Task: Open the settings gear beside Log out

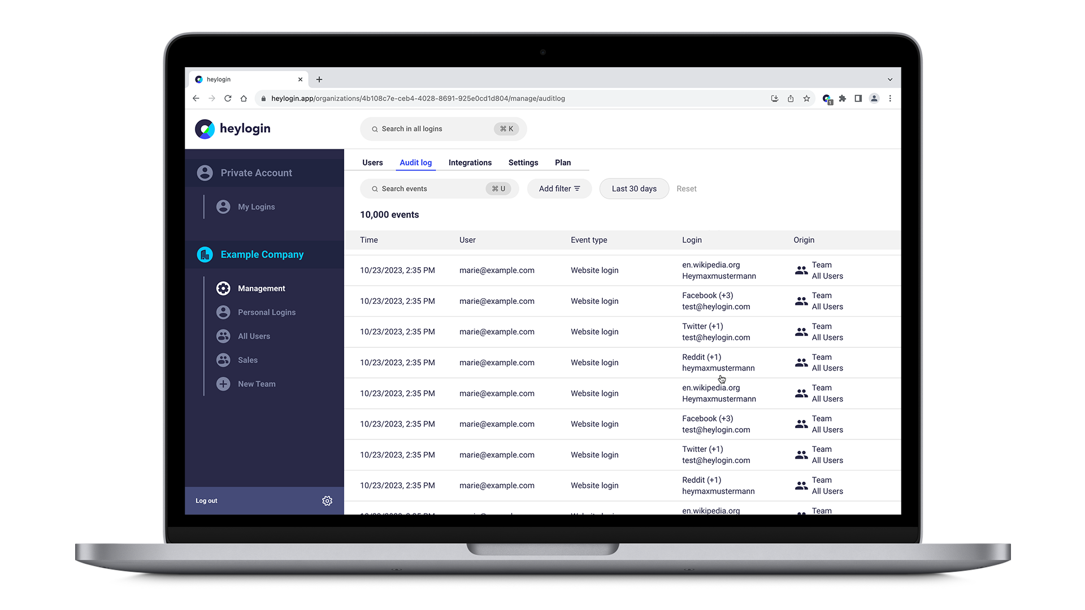Action: [x=327, y=501]
